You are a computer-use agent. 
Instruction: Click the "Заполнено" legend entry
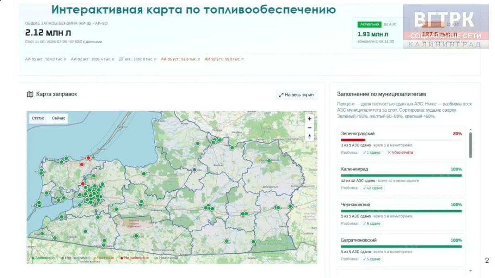(x=43, y=258)
